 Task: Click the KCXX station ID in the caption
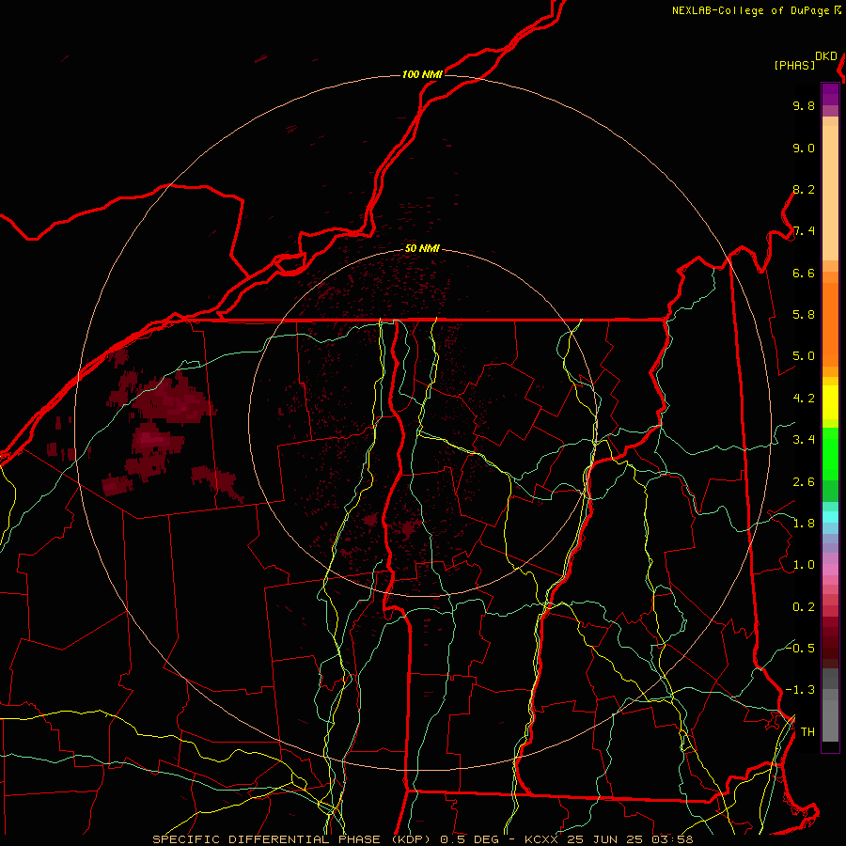tap(541, 839)
